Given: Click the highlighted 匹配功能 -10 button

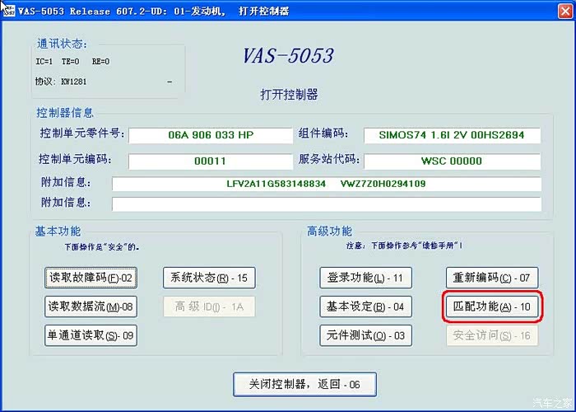Looking at the screenshot, I should [x=493, y=307].
